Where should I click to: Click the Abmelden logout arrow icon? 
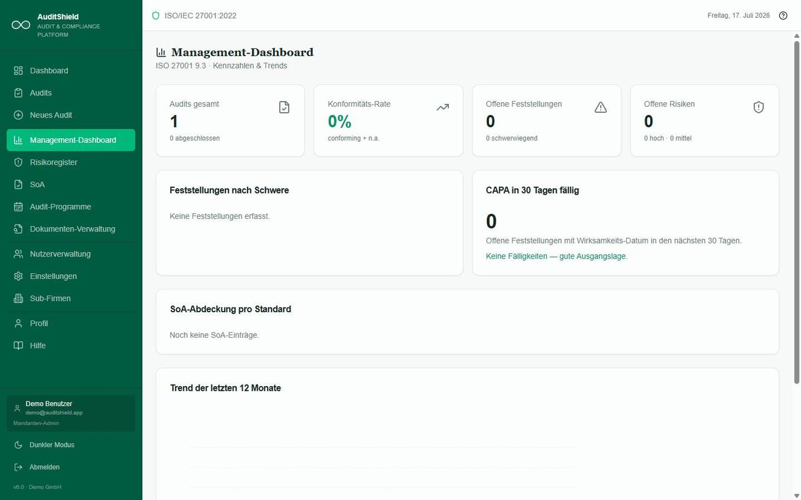18,467
